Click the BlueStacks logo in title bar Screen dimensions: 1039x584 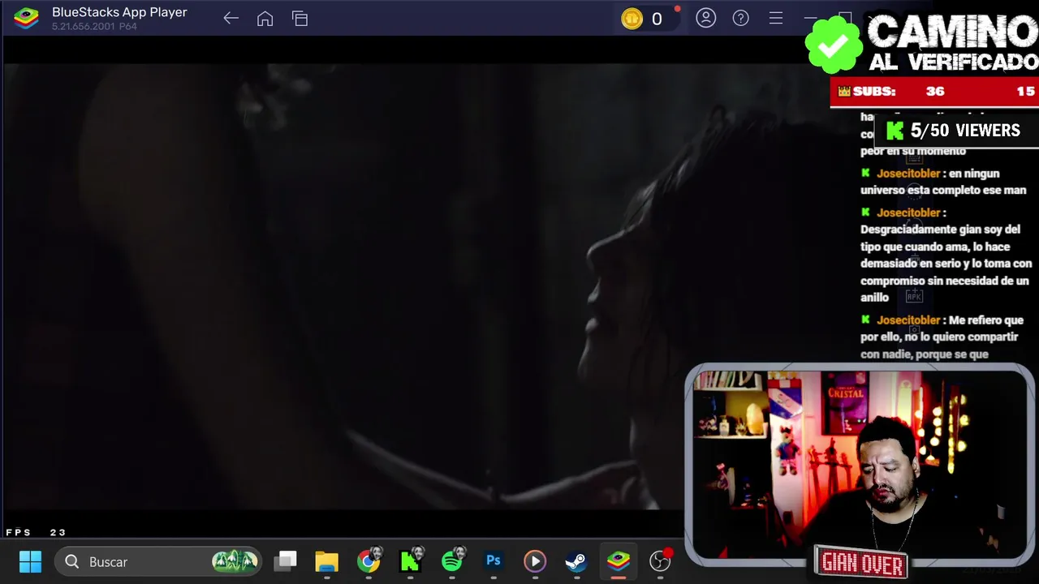(26, 19)
